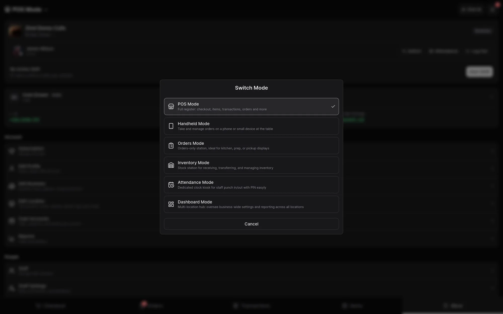Click the 'Orders-only station' description text

pyautogui.click(x=223, y=148)
